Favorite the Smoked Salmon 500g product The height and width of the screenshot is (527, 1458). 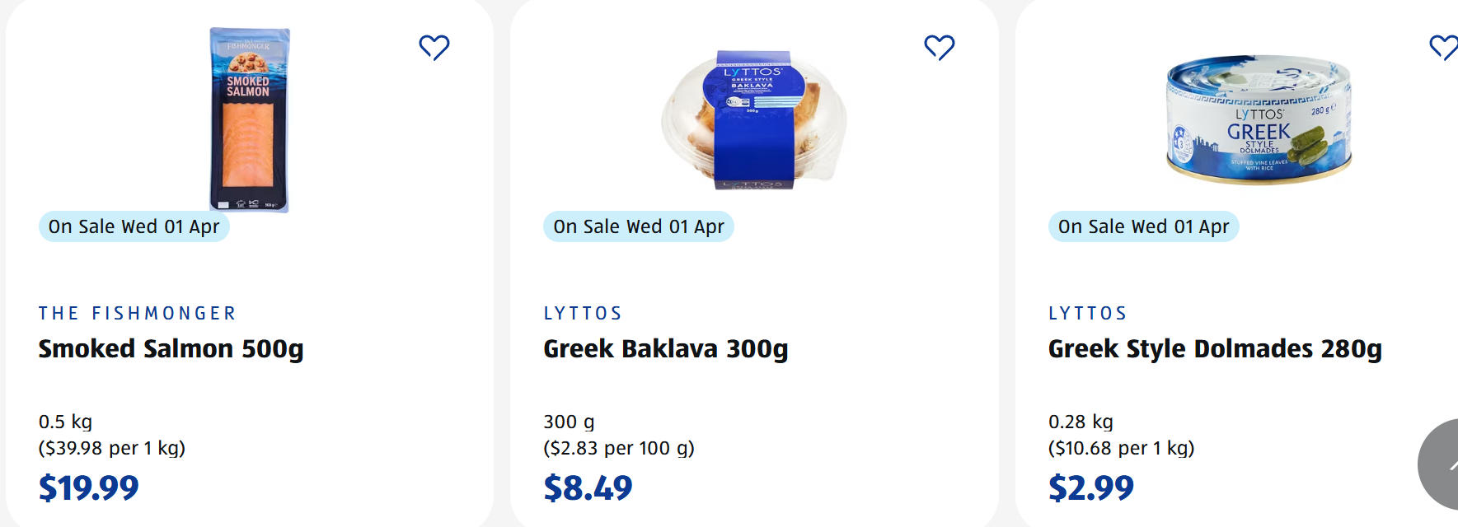tap(434, 48)
